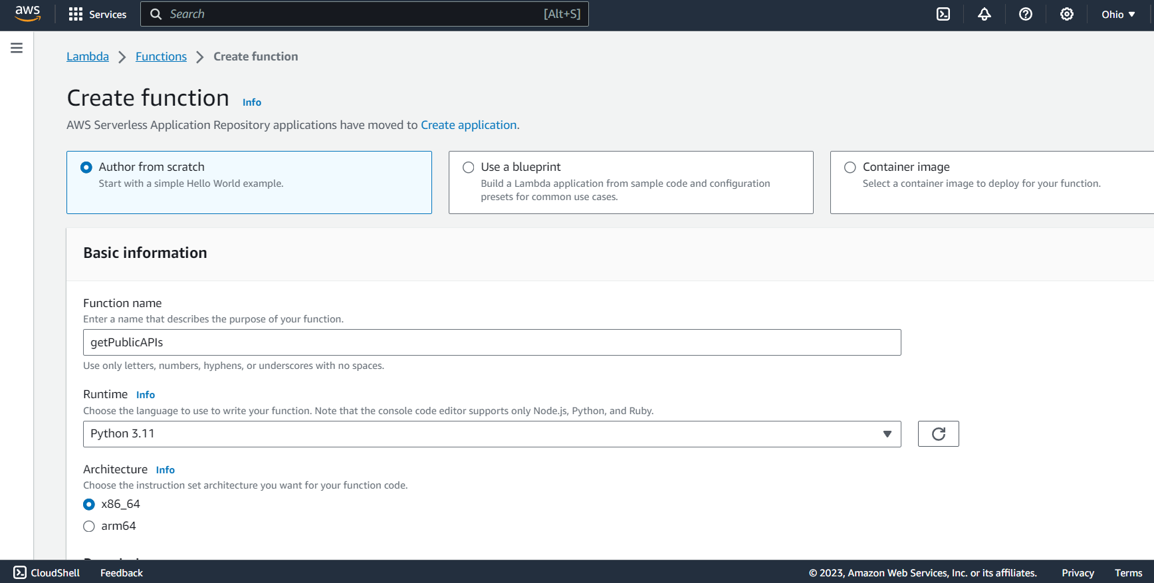Select the arm64 architecture

click(89, 526)
